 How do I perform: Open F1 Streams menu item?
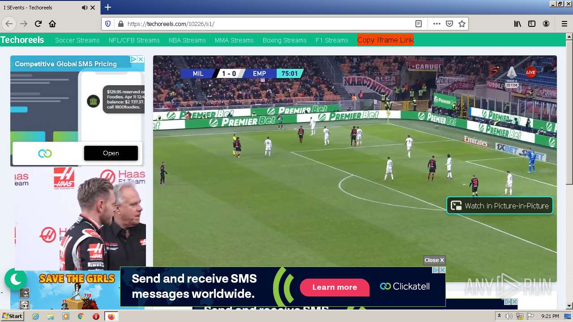(x=332, y=40)
